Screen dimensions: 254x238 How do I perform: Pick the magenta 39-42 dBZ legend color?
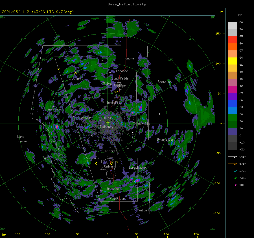point(233,89)
